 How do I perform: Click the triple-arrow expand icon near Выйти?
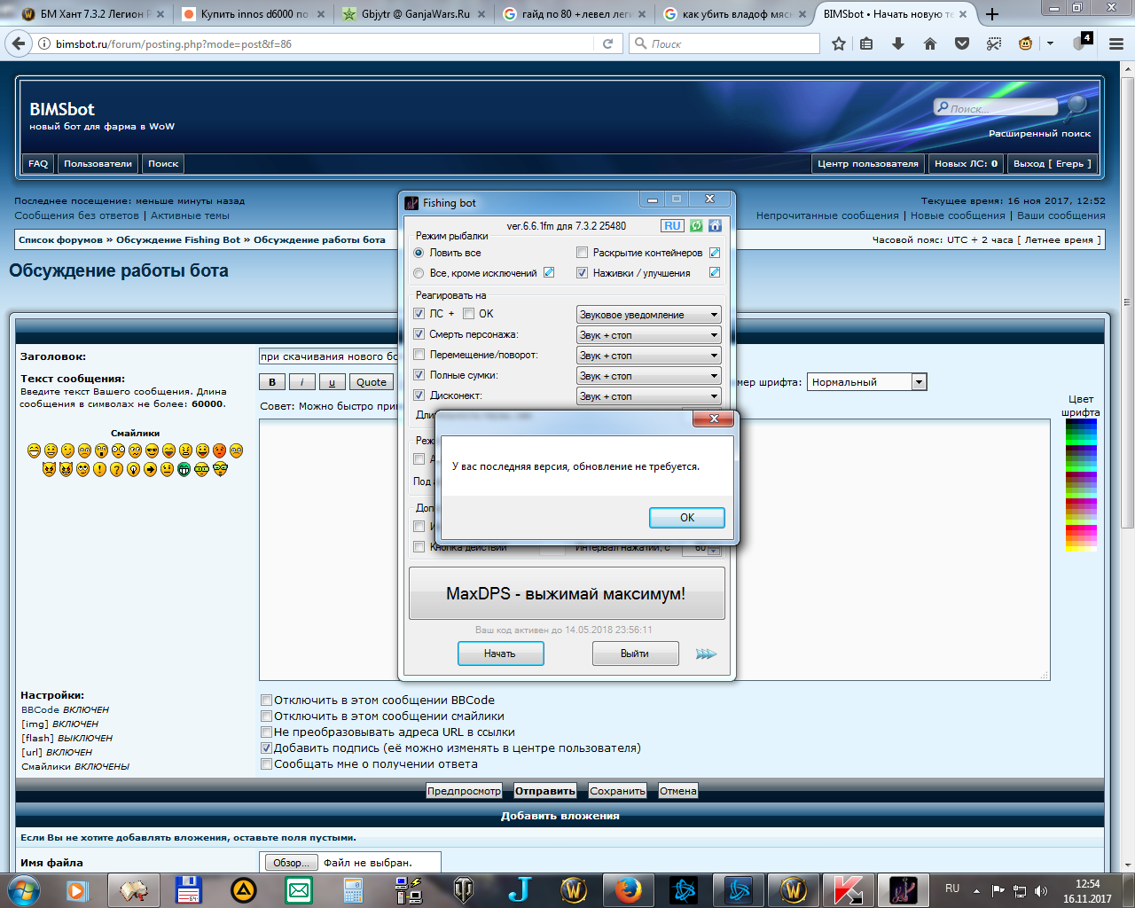click(706, 654)
